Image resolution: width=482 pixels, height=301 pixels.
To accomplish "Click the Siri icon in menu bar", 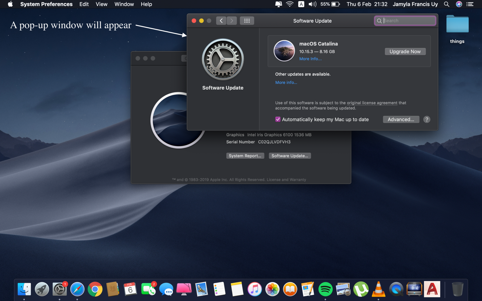I will 459,4.
